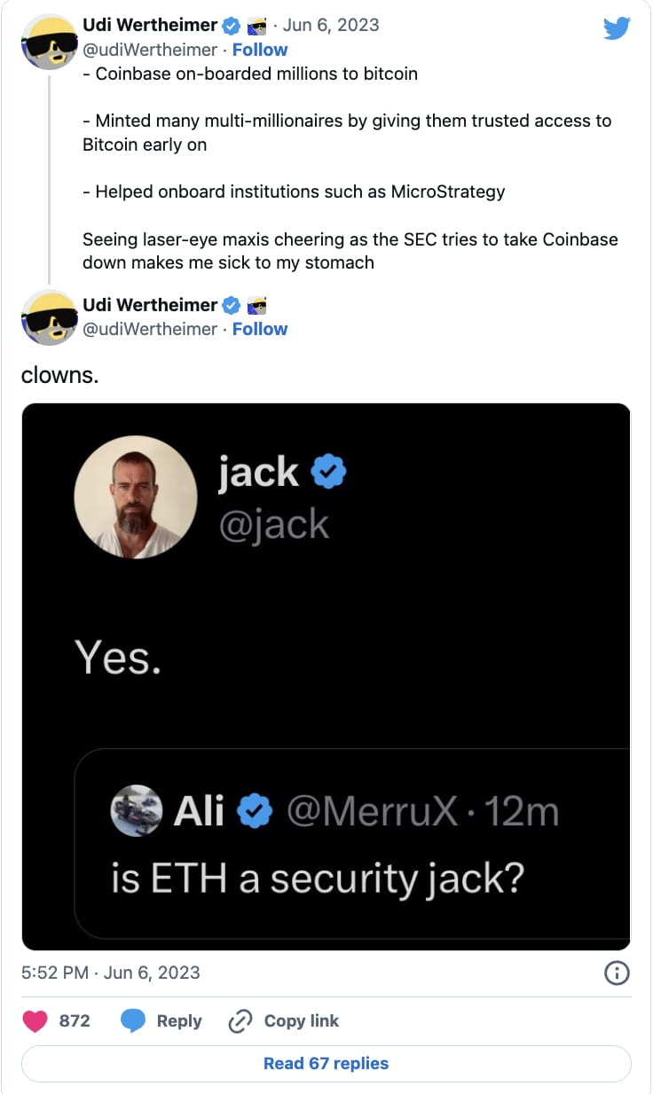Viewport: 653px width, 1094px height.
Task: Click Udi Wertheimer's verified badge
Action: coord(231,25)
